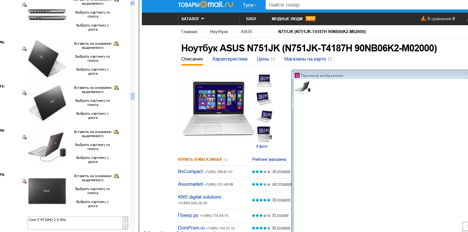Select the main laptop product image
The height and width of the screenshot is (232, 468).
tap(219, 108)
